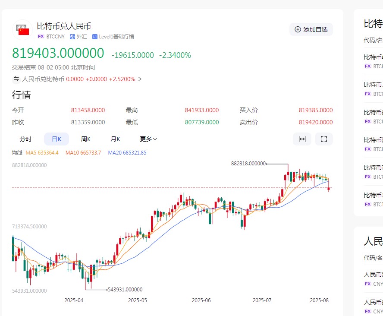This screenshot has width=383, height=316.
Task: Open the 更多 dropdown menu
Action: coord(147,139)
